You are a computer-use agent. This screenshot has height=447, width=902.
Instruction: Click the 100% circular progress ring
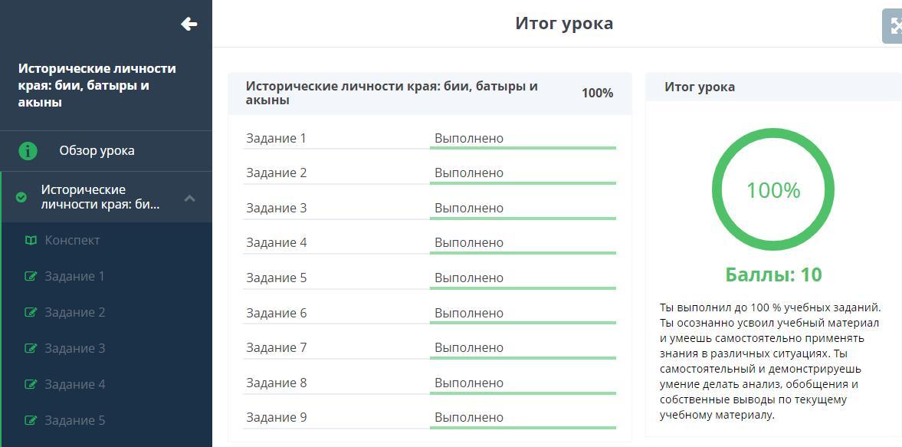click(772, 189)
